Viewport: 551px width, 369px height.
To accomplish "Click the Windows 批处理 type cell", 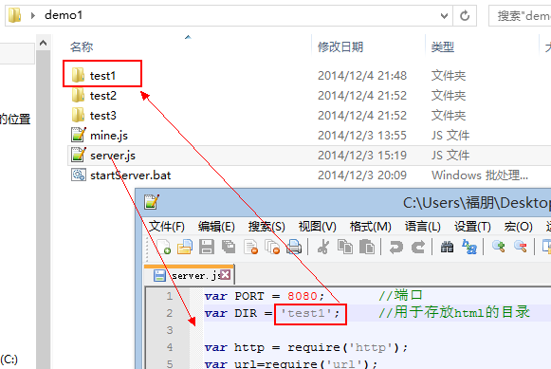I will coord(480,175).
